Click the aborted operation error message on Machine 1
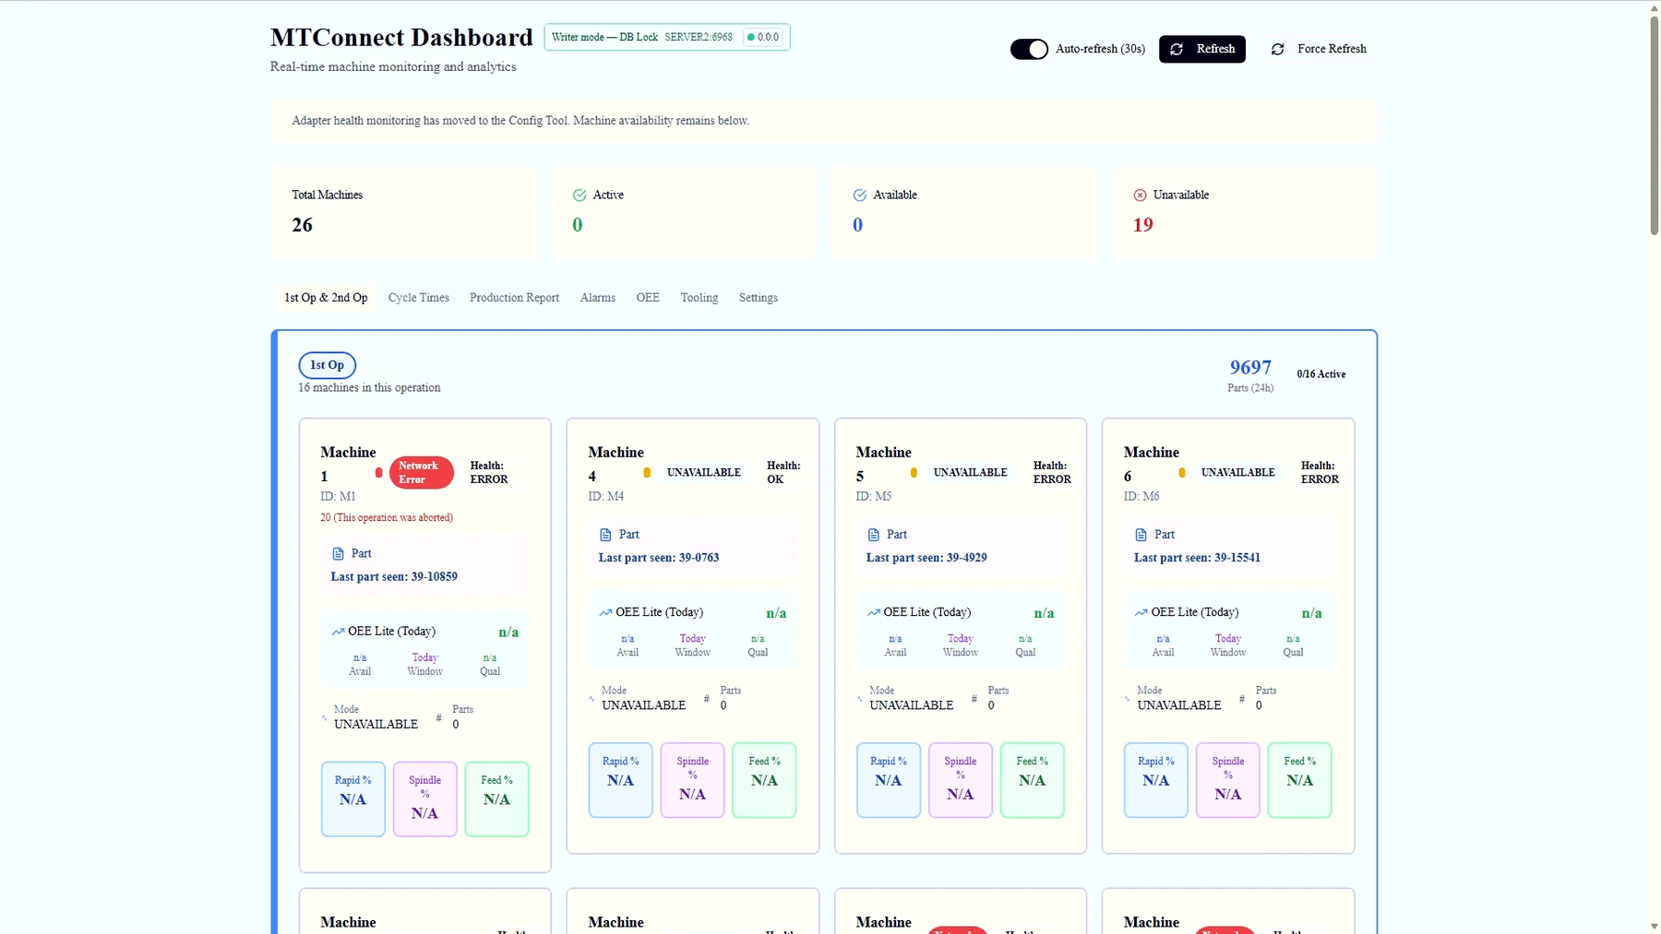1661x934 pixels. coord(387,517)
